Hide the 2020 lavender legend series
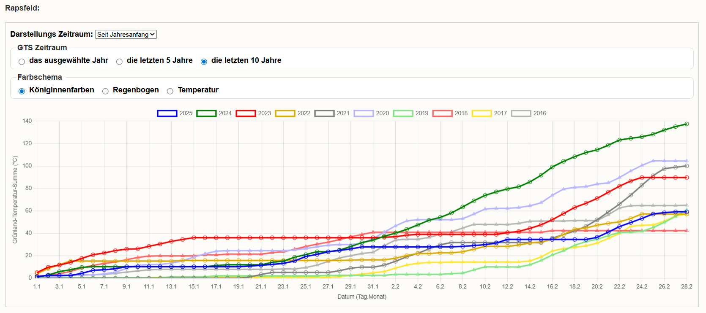706x313 pixels. [x=364, y=113]
